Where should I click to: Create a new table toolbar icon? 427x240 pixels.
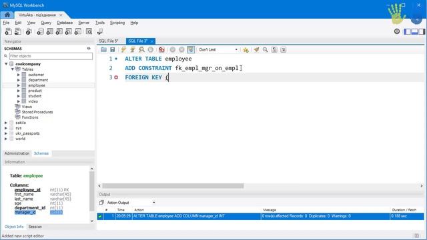(49, 31)
